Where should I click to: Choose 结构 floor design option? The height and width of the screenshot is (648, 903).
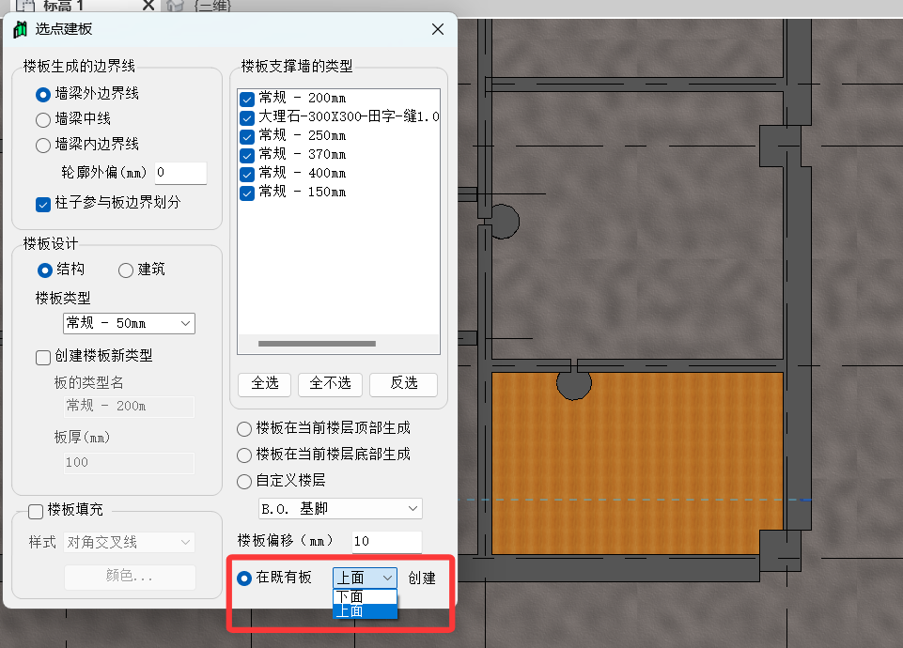45,270
